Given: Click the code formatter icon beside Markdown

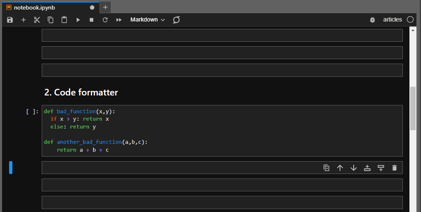Looking at the screenshot, I should click(x=176, y=19).
